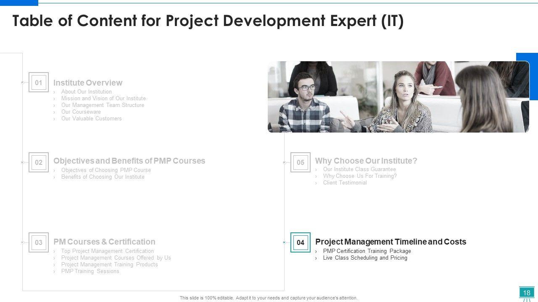Click 'Our Valuable Customers' item
The height and width of the screenshot is (302, 538).
pos(92,118)
